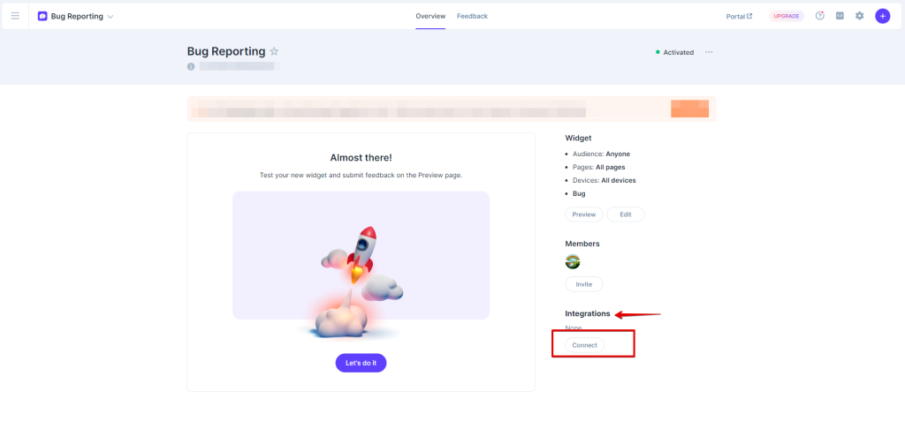Viewport: 905px width, 429px height.
Task: Click the Activated status indicator
Action: [x=675, y=52]
